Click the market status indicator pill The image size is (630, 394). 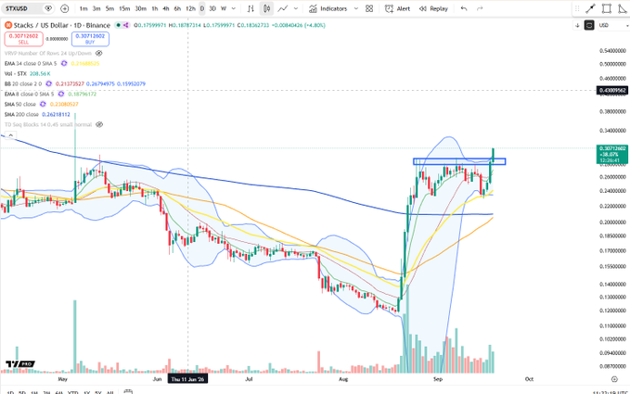click(122, 25)
